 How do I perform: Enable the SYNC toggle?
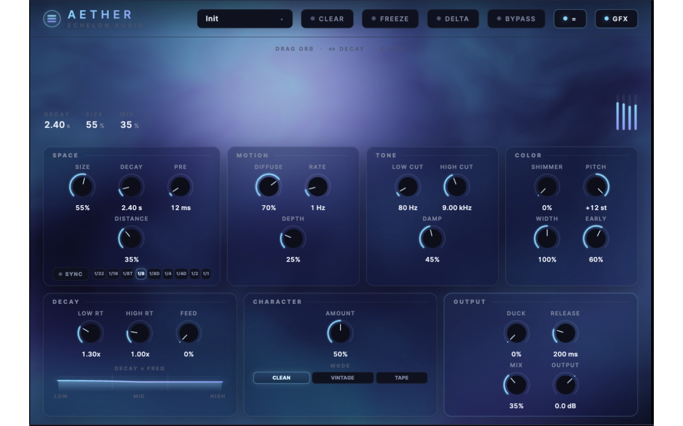[x=71, y=274]
